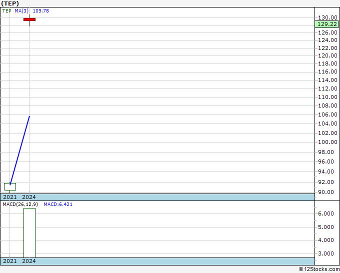This screenshot has height=273, width=340.
Task: Open the 12Stocks.com copyright link
Action: (x=318, y=269)
